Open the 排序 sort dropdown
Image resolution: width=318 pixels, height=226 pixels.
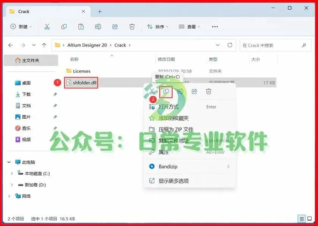tap(158, 26)
